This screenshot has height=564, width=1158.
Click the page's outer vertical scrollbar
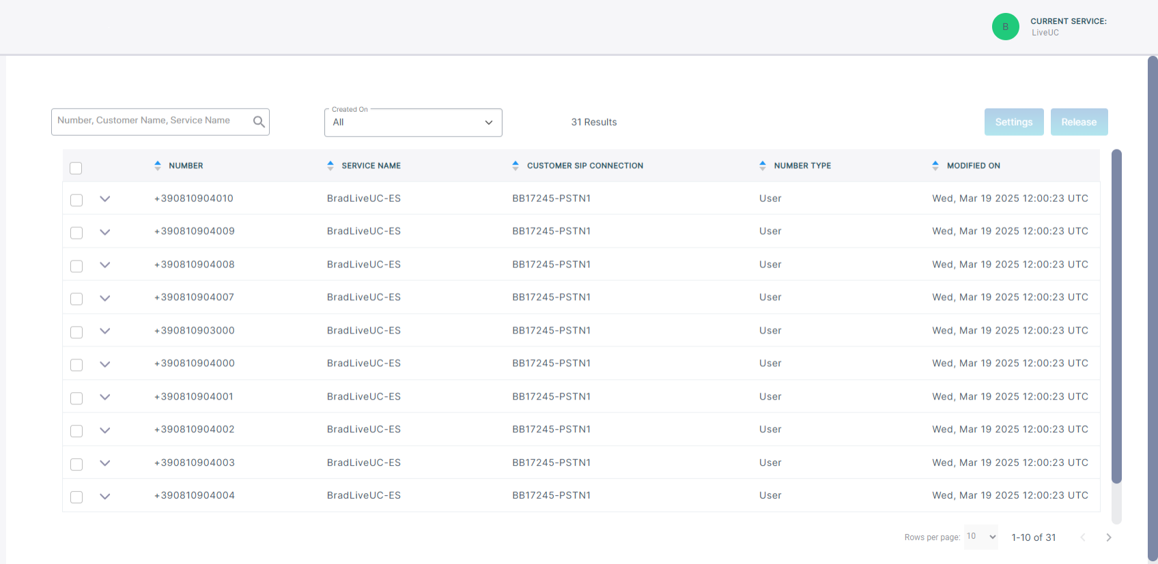[x=1153, y=308]
